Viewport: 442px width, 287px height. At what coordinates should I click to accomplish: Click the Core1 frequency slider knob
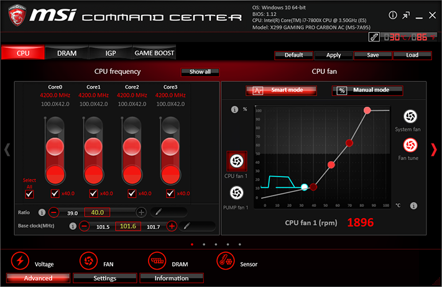click(93, 147)
